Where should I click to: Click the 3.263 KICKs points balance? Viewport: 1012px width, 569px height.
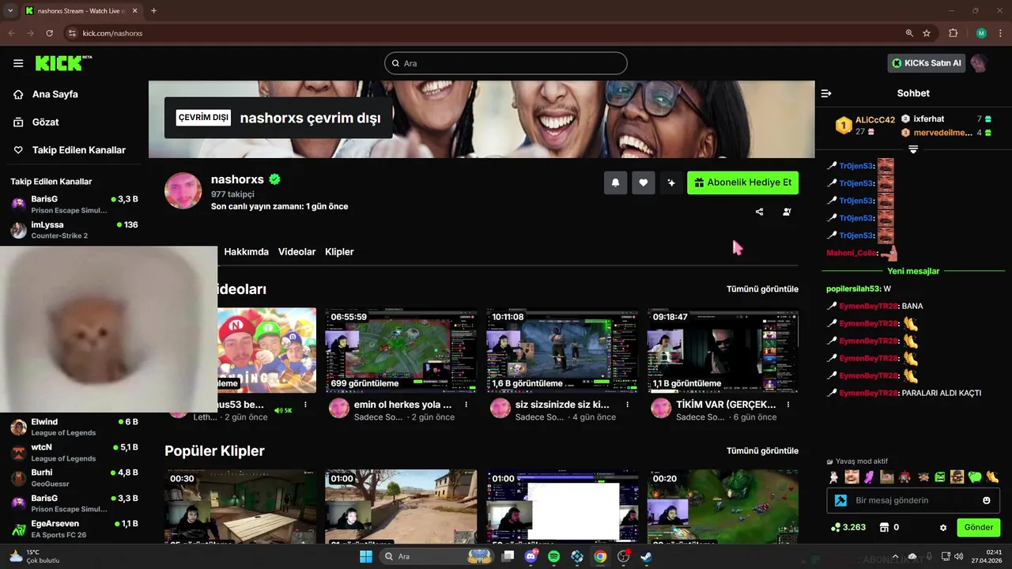(848, 527)
